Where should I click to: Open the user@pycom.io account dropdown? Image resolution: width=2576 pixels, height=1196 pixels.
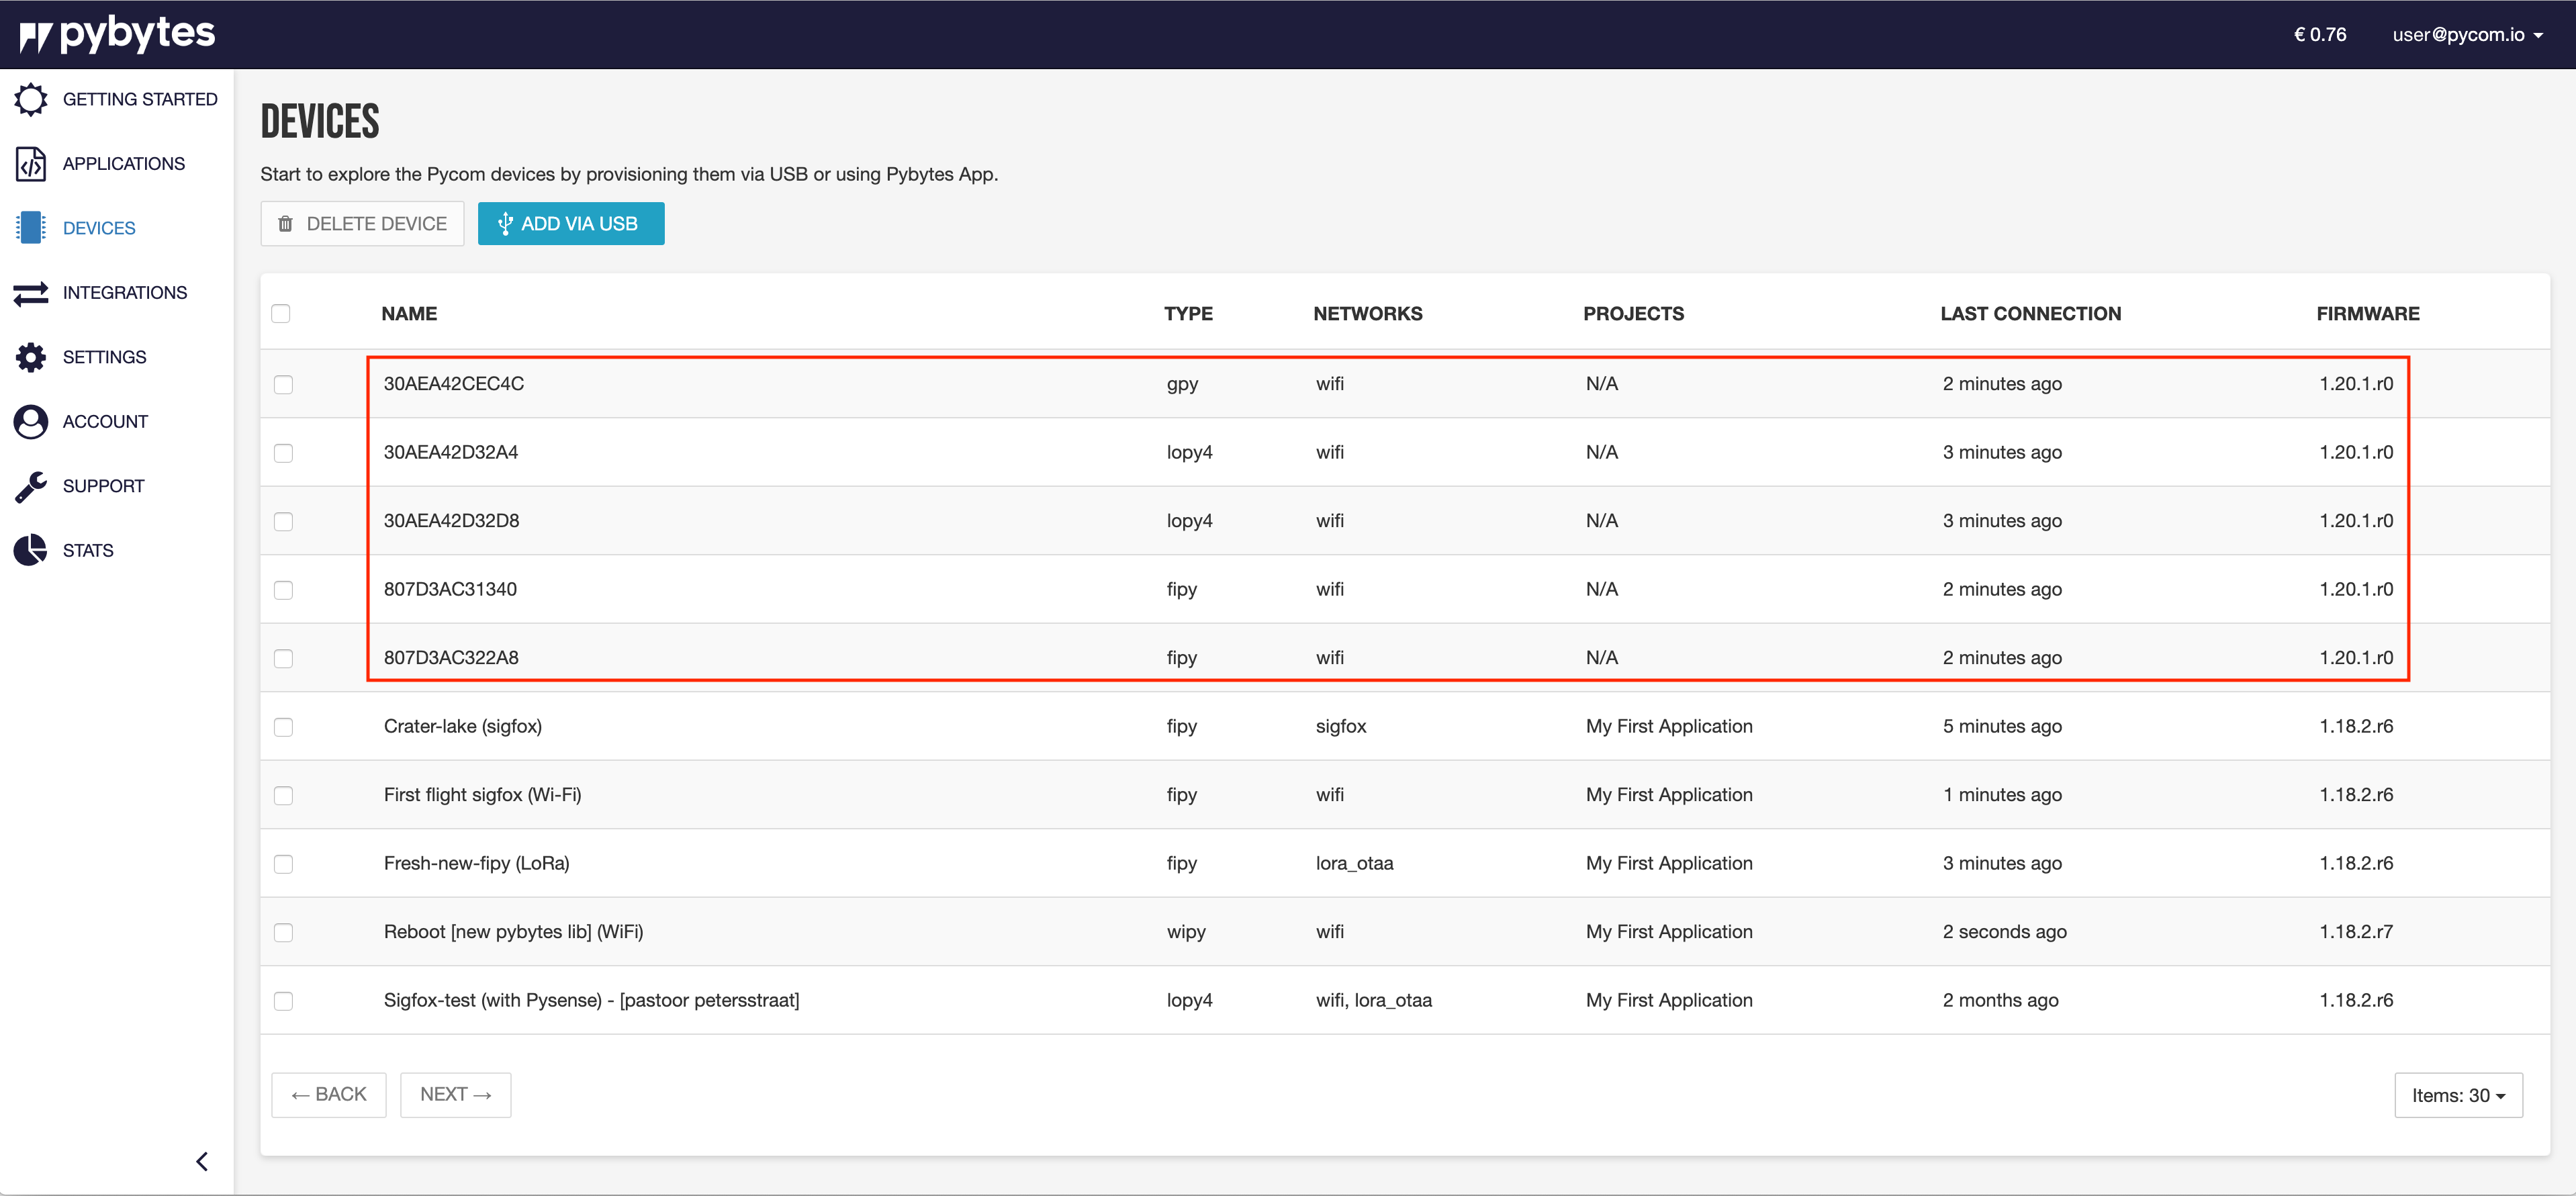(x=2466, y=35)
